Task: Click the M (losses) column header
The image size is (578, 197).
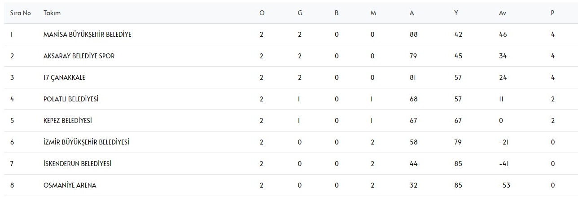Action: point(373,13)
